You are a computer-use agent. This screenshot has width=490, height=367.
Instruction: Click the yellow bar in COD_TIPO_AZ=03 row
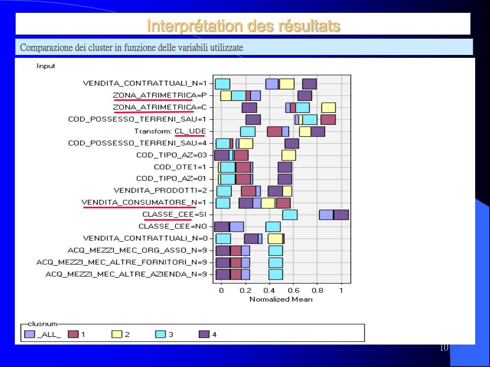point(289,155)
